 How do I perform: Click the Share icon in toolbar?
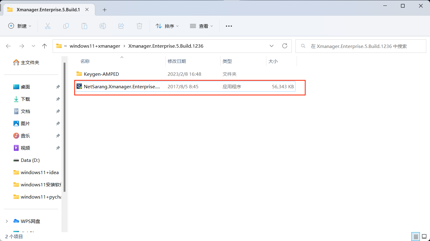coord(121,26)
